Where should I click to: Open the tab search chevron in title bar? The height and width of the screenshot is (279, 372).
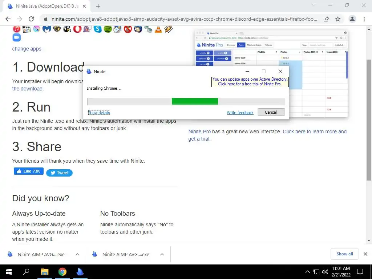click(314, 5)
